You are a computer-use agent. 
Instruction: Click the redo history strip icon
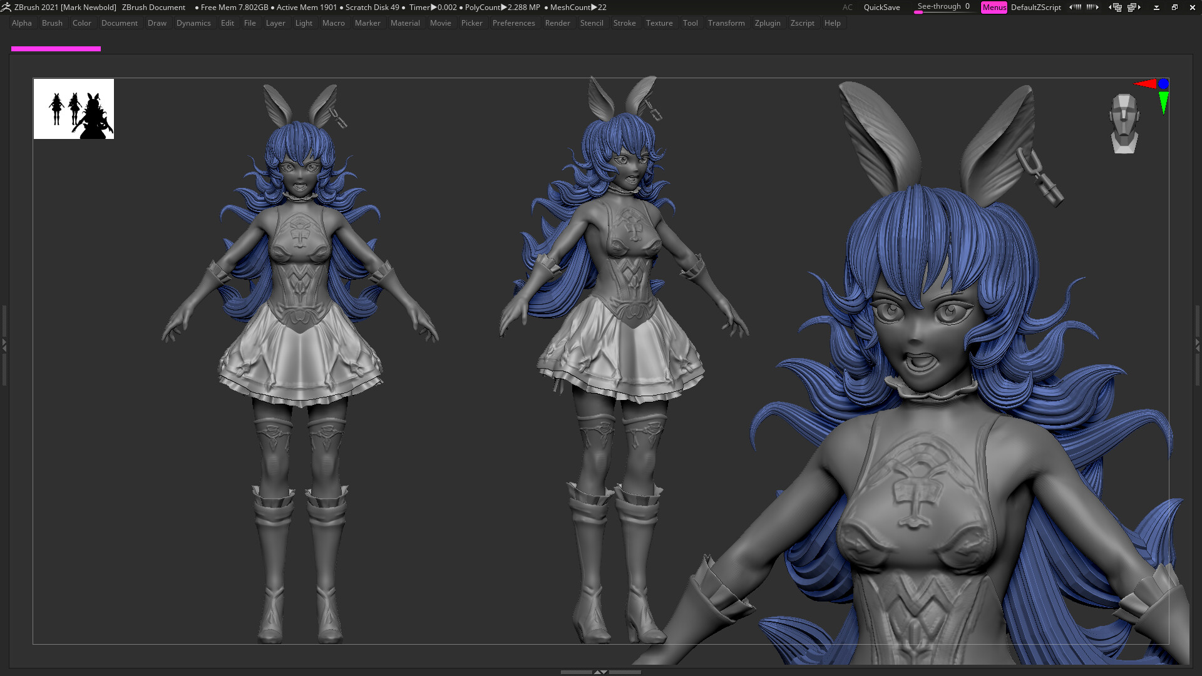tap(1092, 7)
